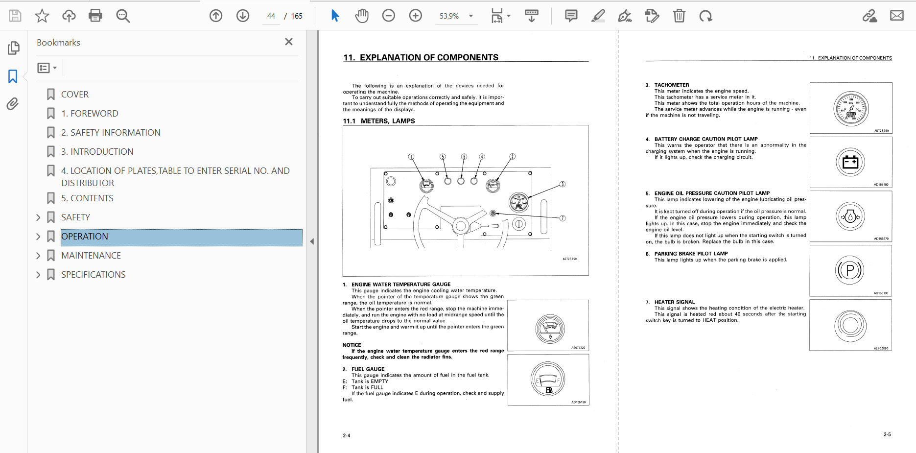Image resolution: width=916 pixels, height=453 pixels.
Task: Open the Attachments paperclip panel
Action: [13, 103]
